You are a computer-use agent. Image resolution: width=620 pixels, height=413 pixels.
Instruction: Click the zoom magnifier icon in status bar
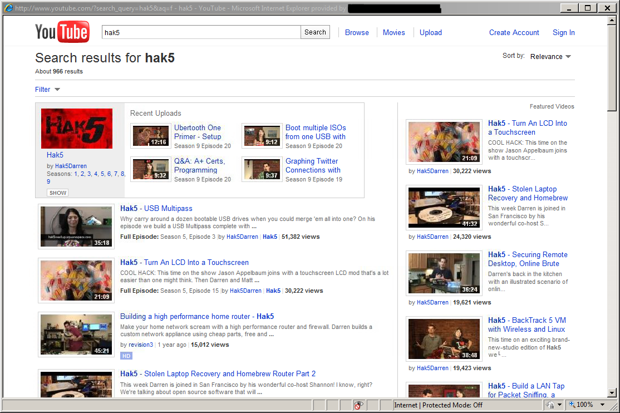pyautogui.click(x=572, y=404)
